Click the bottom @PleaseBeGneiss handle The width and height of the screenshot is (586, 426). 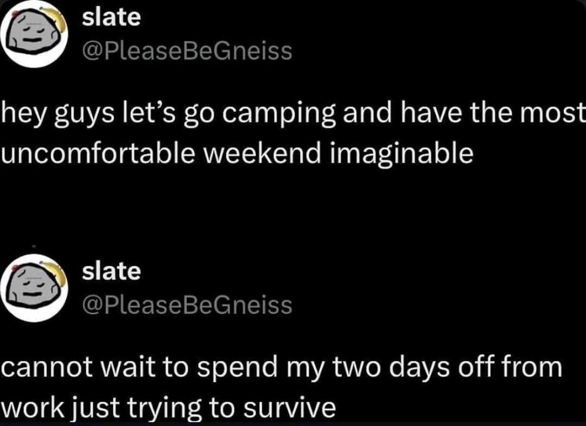coord(187,306)
